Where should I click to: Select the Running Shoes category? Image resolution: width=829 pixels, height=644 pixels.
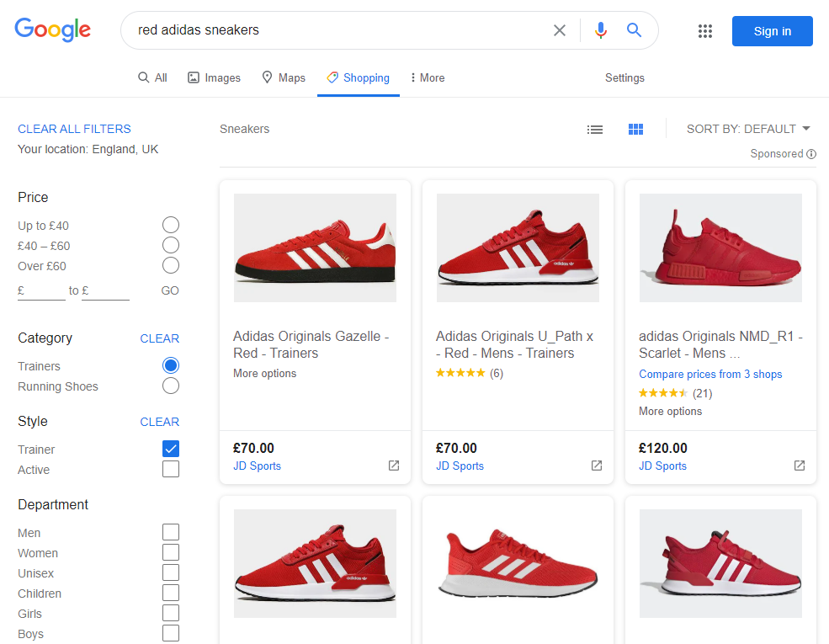click(171, 386)
